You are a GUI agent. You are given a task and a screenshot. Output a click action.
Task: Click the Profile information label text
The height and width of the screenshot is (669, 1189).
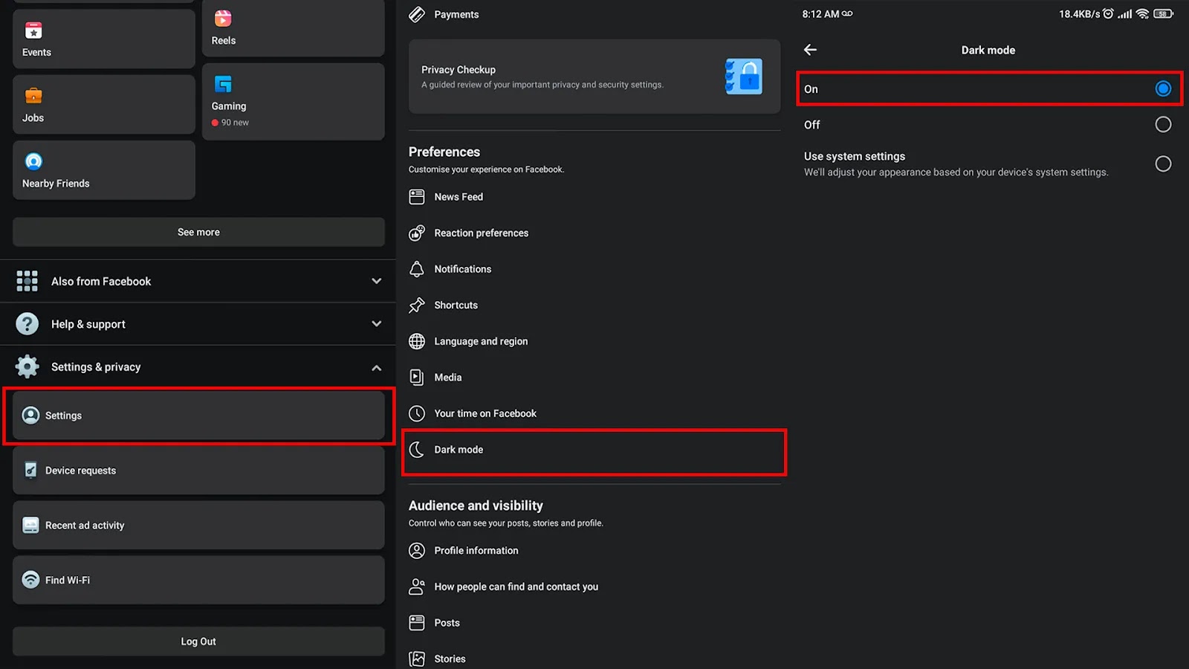pos(476,551)
